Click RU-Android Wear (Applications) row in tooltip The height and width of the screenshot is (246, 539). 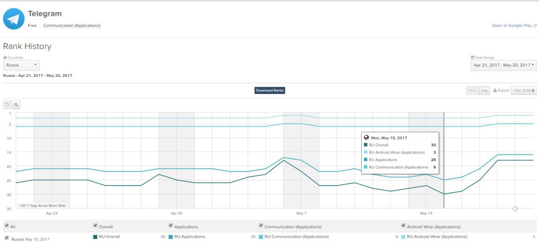point(400,152)
